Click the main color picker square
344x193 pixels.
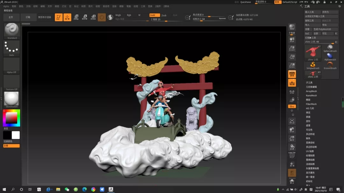coord(11,118)
